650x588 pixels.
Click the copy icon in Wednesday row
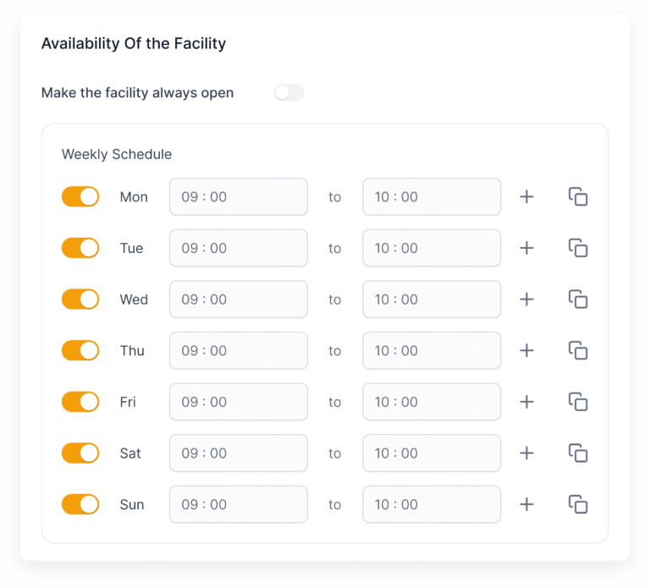578,299
